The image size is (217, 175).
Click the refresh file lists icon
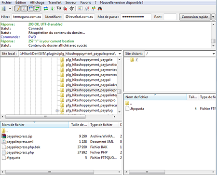46,9
